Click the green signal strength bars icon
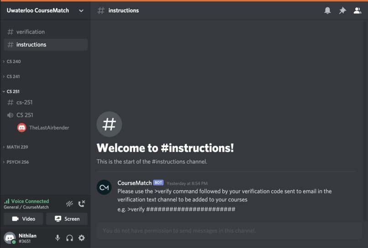This screenshot has height=248, width=368. click(7, 201)
